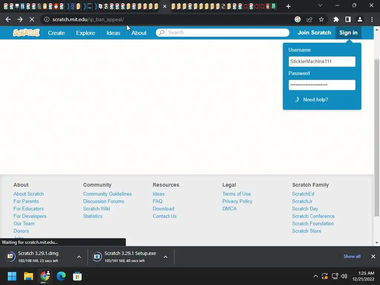Open the Chrome three-dot menu
This screenshot has height=285, width=380.
coord(372,19)
